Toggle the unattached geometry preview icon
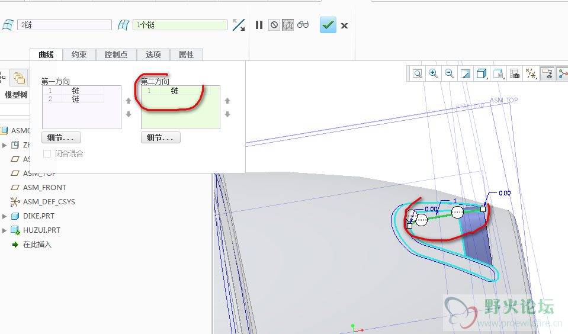568x334 pixels. tap(288, 25)
